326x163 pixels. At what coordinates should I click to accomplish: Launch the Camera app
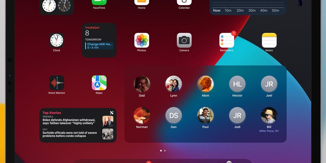coord(184,40)
